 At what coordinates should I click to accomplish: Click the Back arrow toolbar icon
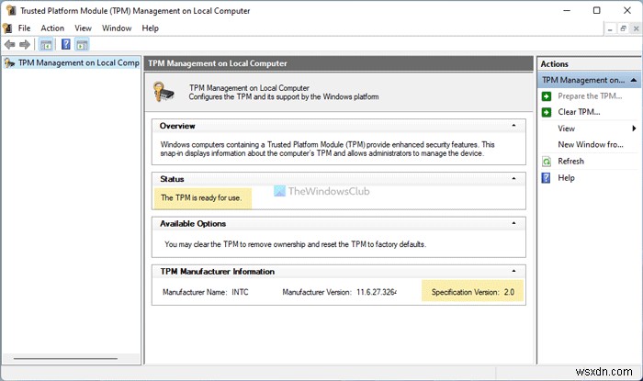pyautogui.click(x=9, y=44)
